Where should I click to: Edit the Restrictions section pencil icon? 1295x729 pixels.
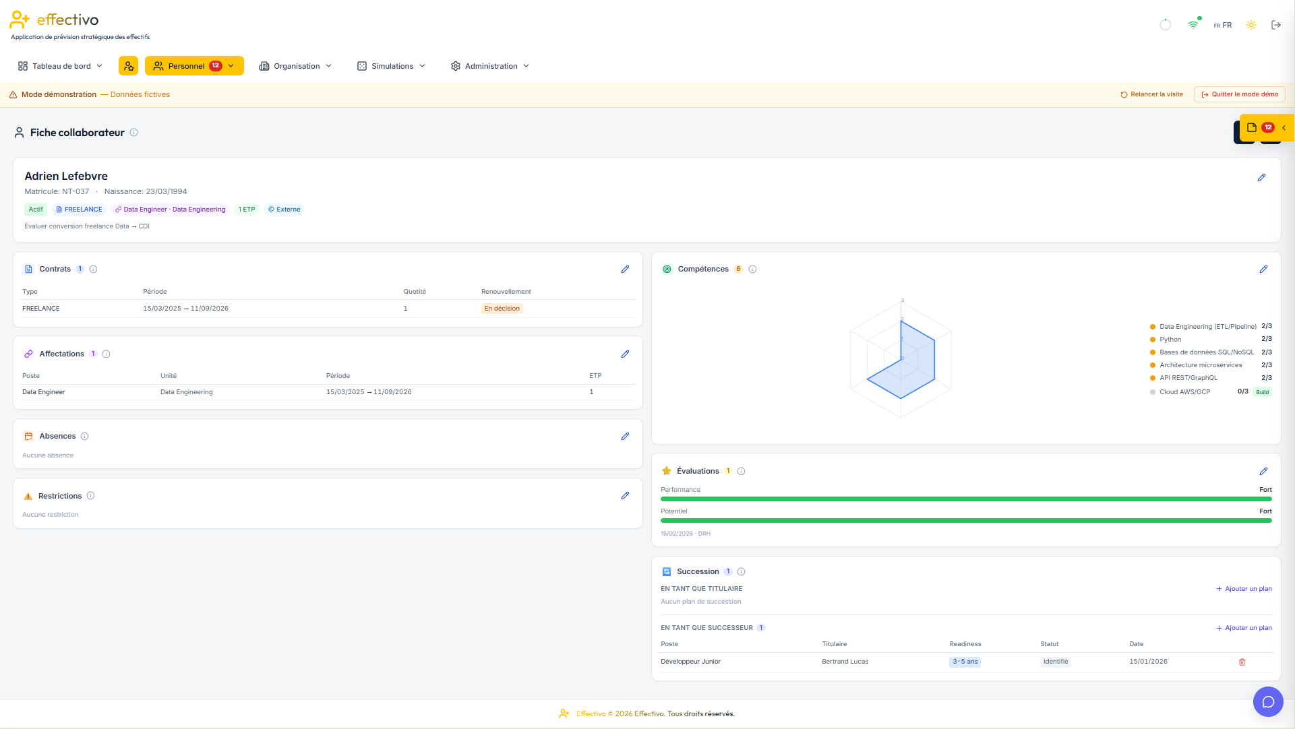pyautogui.click(x=625, y=496)
